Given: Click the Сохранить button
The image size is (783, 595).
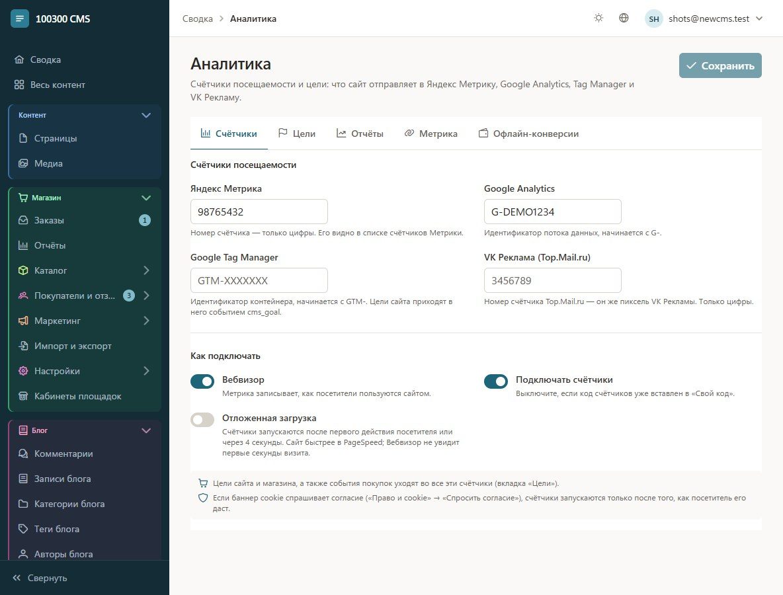Looking at the screenshot, I should pos(720,65).
